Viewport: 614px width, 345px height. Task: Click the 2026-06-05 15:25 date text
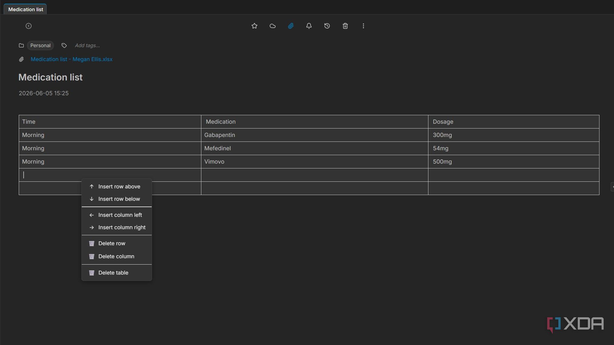click(44, 93)
